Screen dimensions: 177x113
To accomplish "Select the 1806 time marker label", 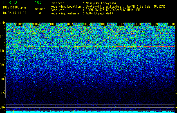I will [104, 24].
